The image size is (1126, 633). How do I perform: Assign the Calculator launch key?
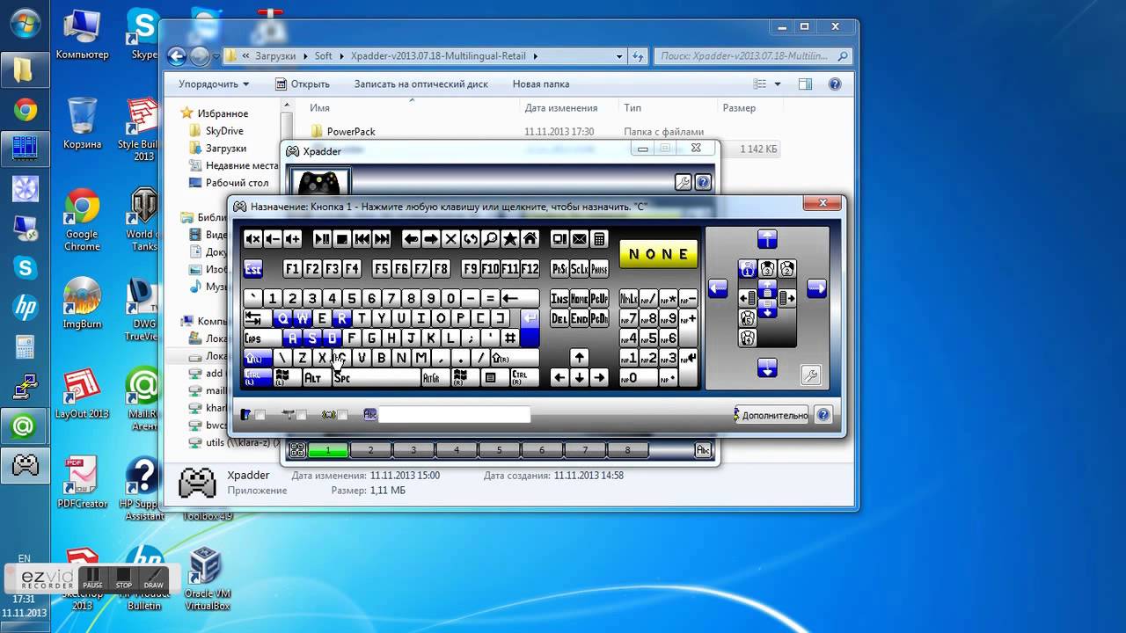(600, 238)
